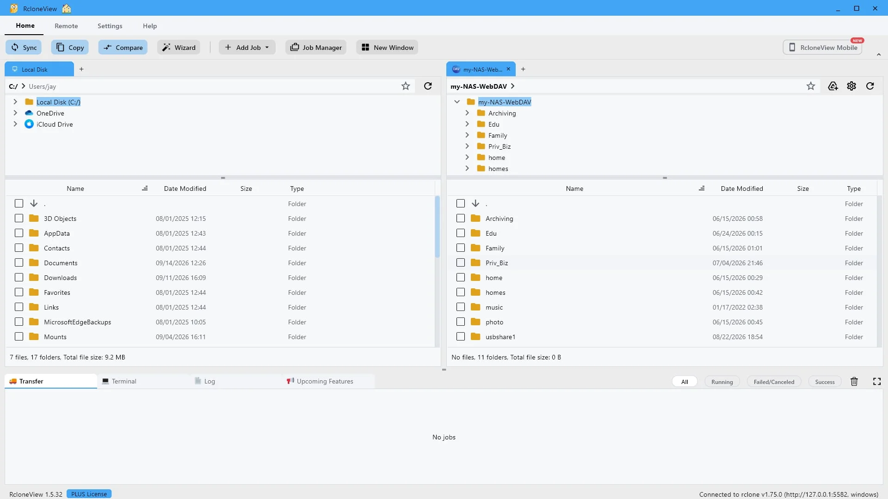Refresh the Local Disk pane
Image resolution: width=888 pixels, height=499 pixels.
(428, 86)
